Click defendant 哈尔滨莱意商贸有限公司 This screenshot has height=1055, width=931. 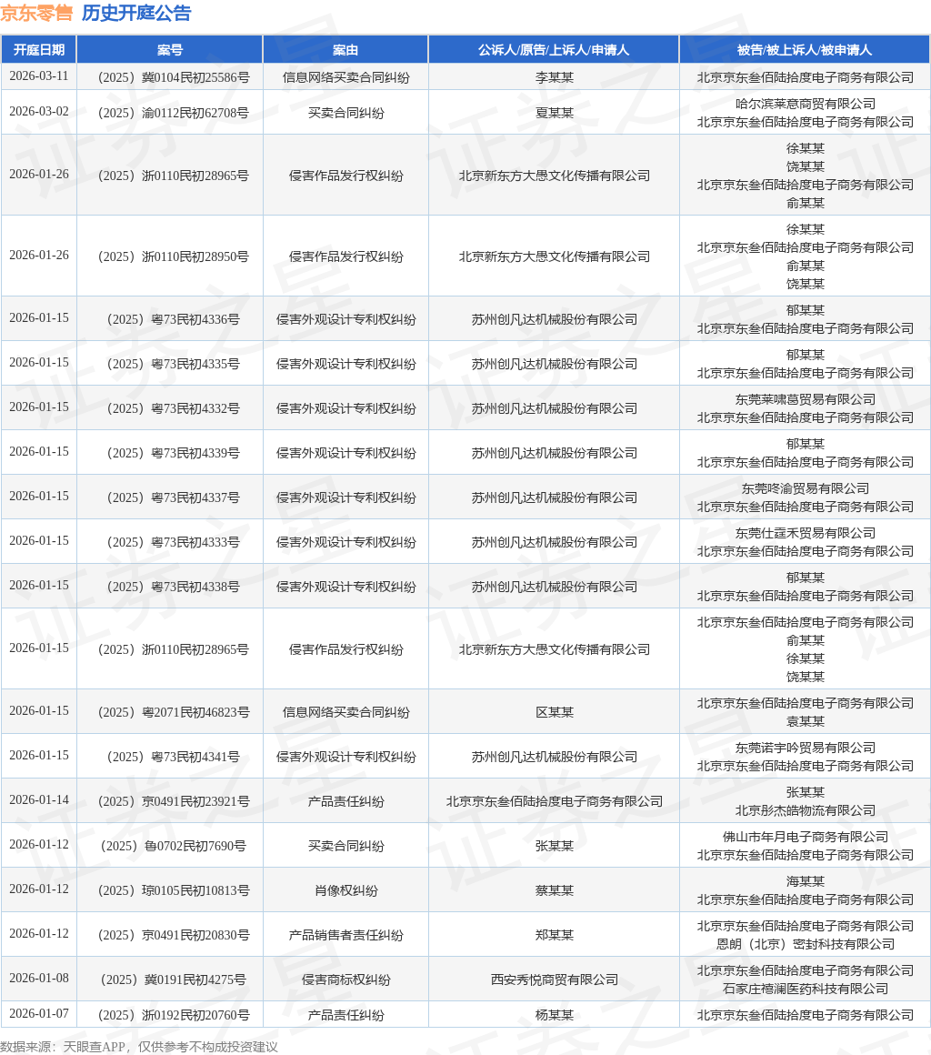[x=806, y=104]
